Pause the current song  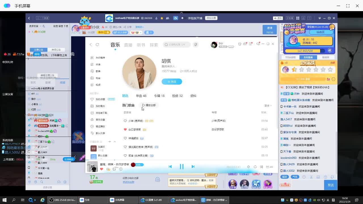pyautogui.click(x=181, y=167)
